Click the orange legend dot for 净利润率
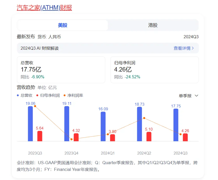 [x=64, y=95]
